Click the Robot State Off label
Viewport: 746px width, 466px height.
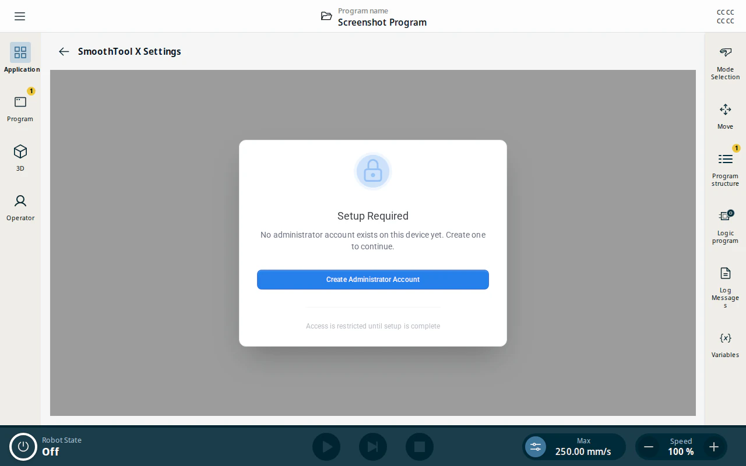62,447
